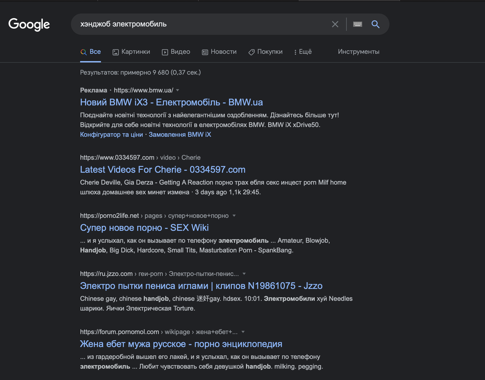This screenshot has height=380, width=485.
Task: Switch to the Видео tab
Action: pos(176,52)
